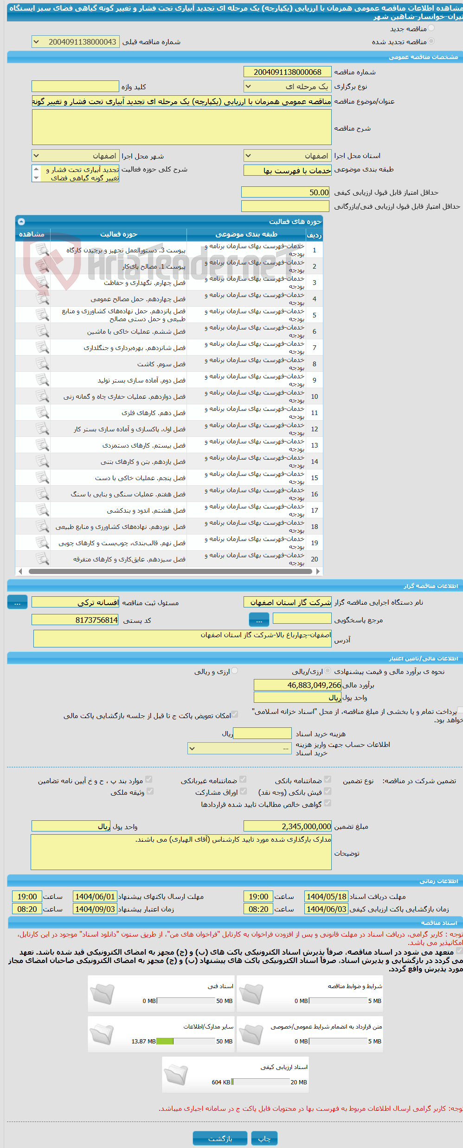Click ellipsis button next to مسئول ثبت مناقصه
The image size is (463, 1148).
tap(17, 602)
